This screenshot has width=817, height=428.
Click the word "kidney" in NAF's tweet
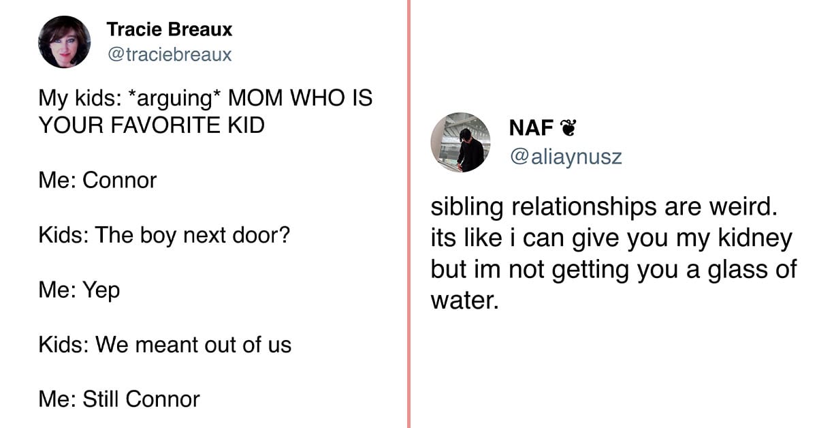(x=754, y=239)
